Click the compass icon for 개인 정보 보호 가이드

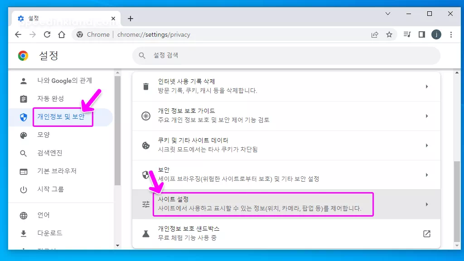click(145, 116)
